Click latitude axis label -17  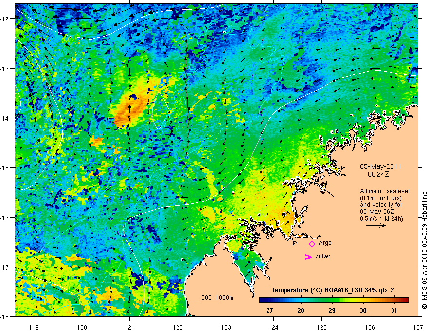(x=5, y=267)
